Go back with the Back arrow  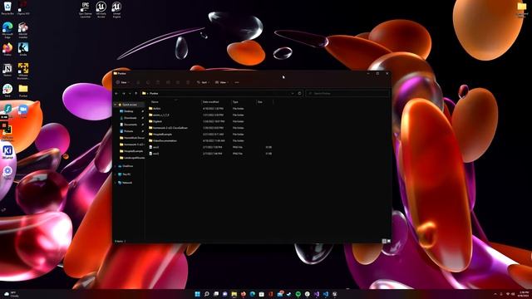click(116, 93)
